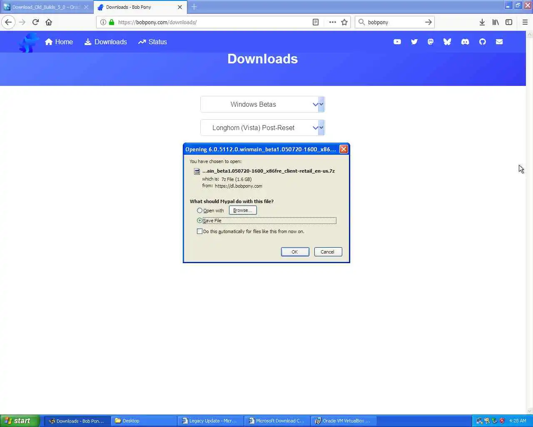Open the Mastodon icon link
This screenshot has height=427, width=533.
pos(431,42)
